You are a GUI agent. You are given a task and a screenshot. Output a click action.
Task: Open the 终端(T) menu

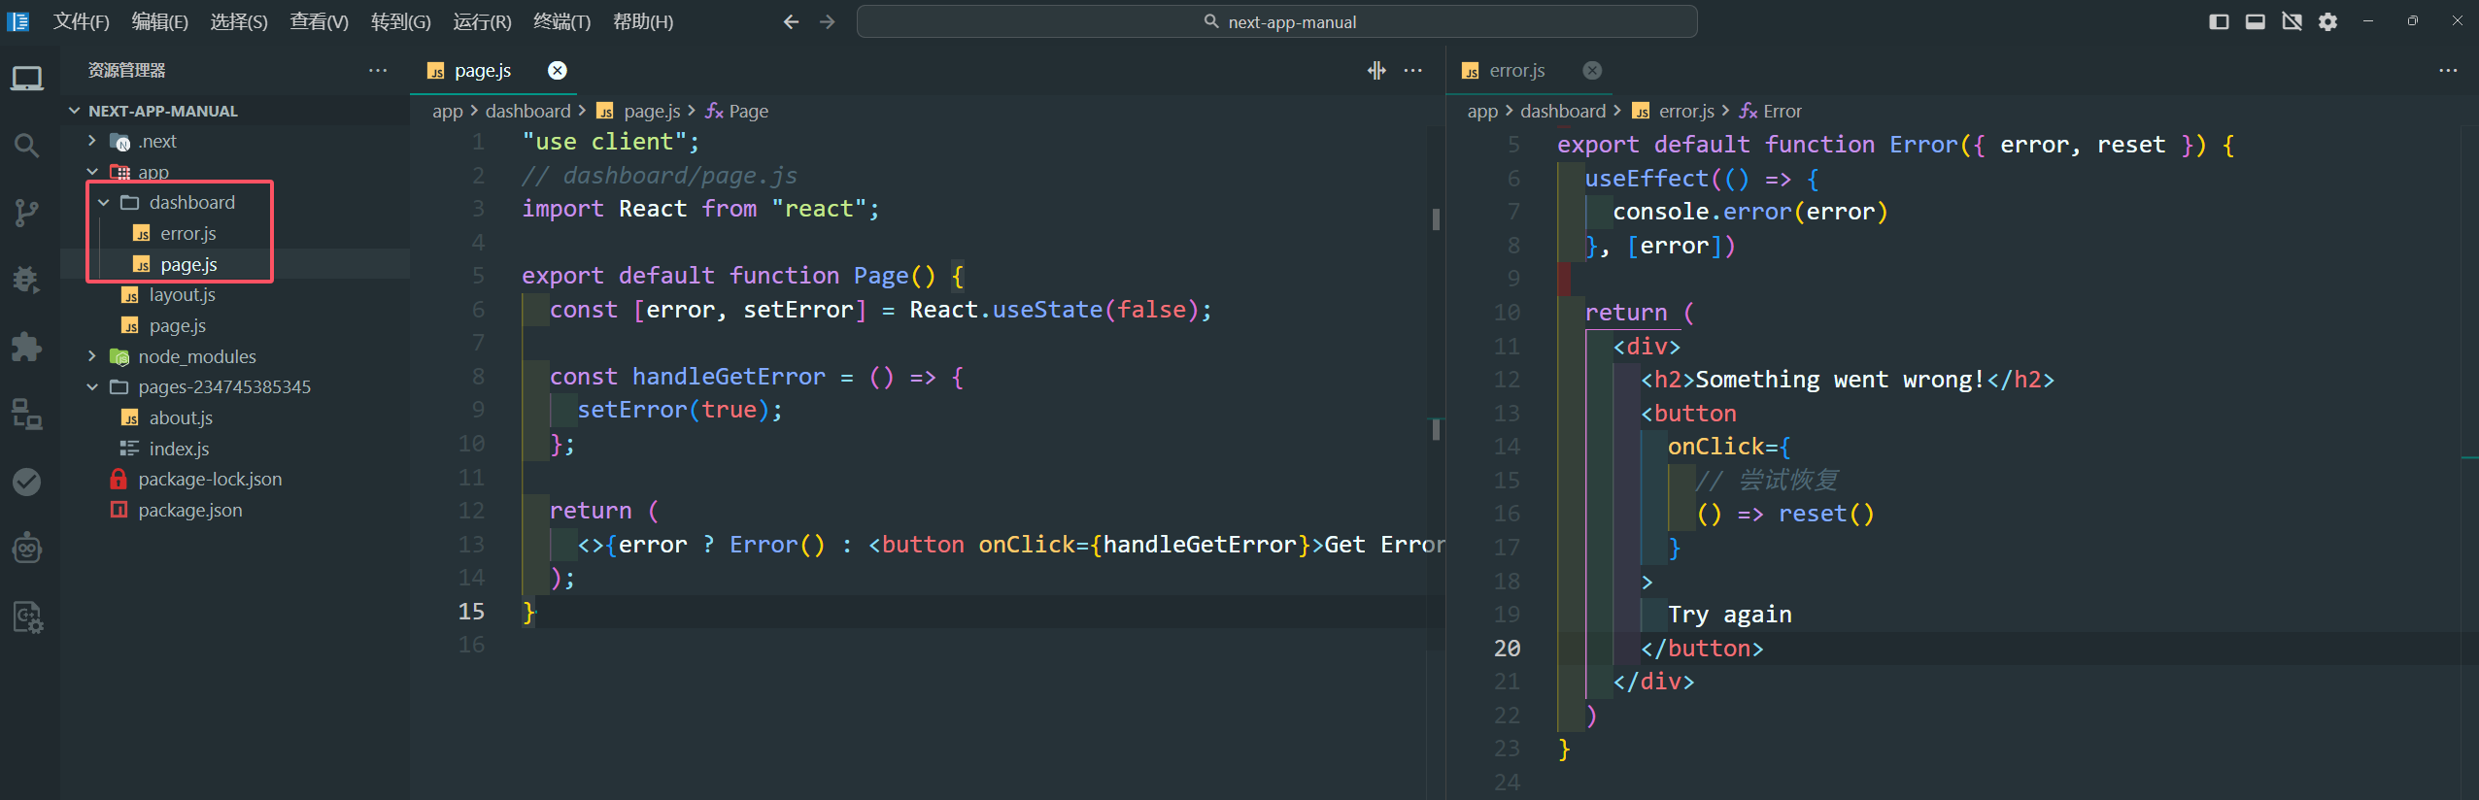[x=562, y=21]
